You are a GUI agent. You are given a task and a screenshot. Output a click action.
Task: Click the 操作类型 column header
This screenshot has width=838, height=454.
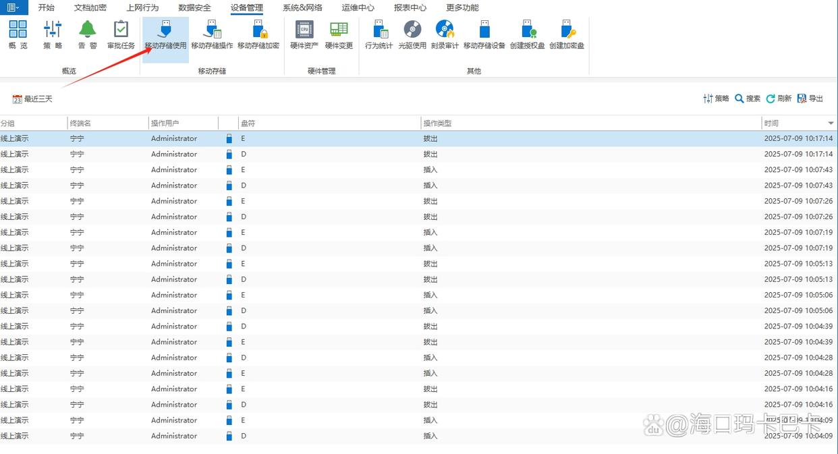click(437, 123)
